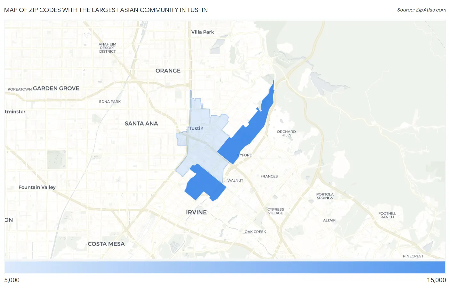The height and width of the screenshot is (287, 450).
Task: Click the EDNA PARK label
Action: point(110,102)
